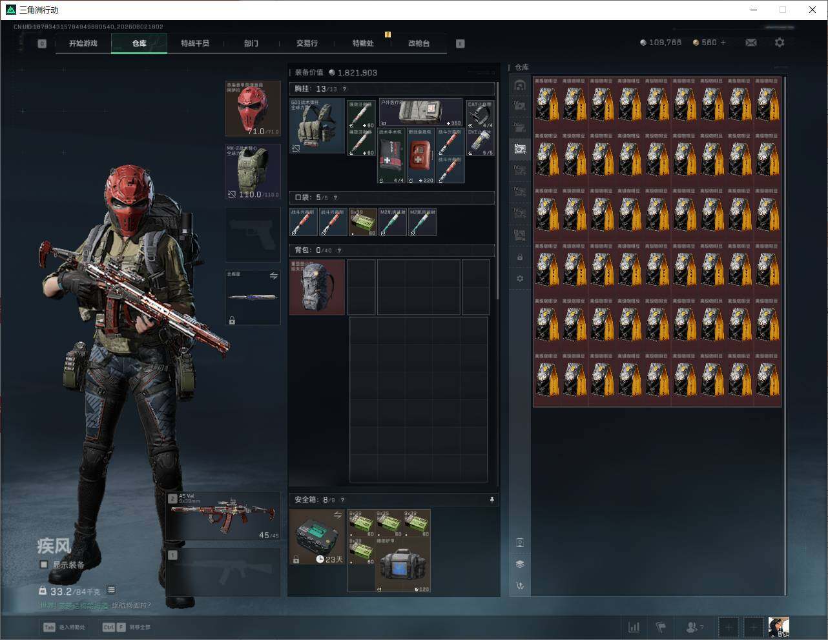This screenshot has width=828, height=640.
Task: Open the warehouse sidebar gear settings
Action: click(520, 279)
